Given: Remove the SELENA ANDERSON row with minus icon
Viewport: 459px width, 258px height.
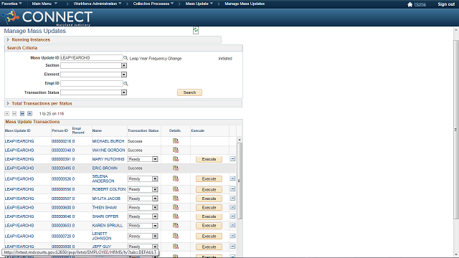Looking at the screenshot, I should [232, 178].
